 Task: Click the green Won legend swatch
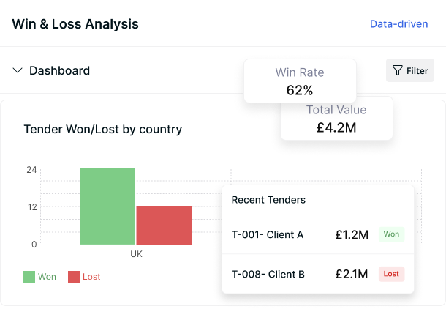point(29,277)
